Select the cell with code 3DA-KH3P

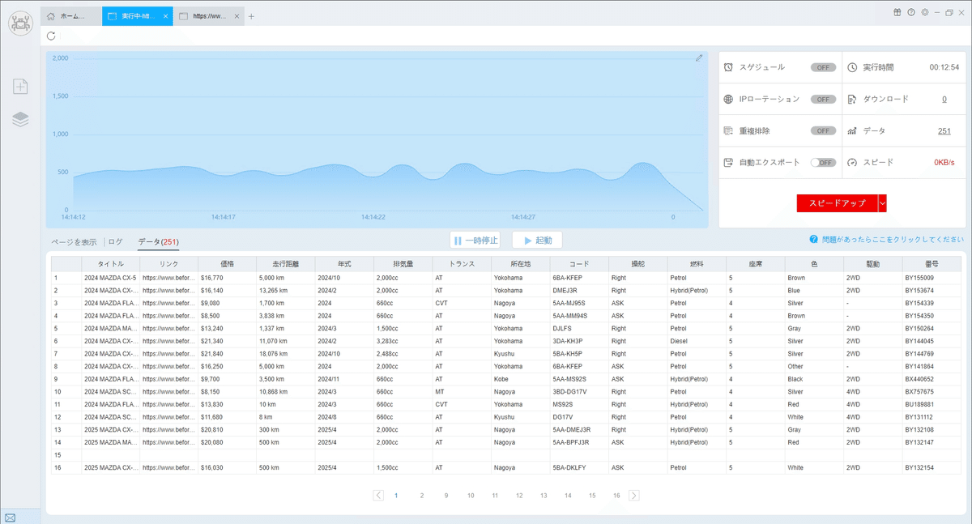pyautogui.click(x=579, y=341)
